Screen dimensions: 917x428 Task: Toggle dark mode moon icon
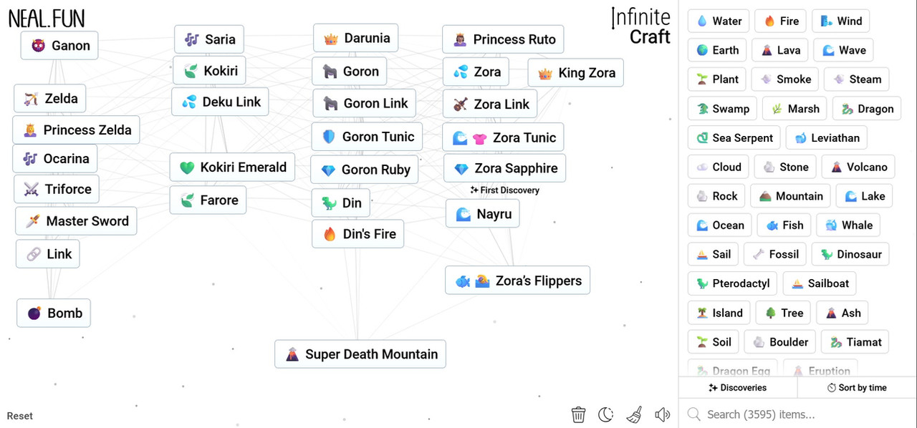point(606,414)
